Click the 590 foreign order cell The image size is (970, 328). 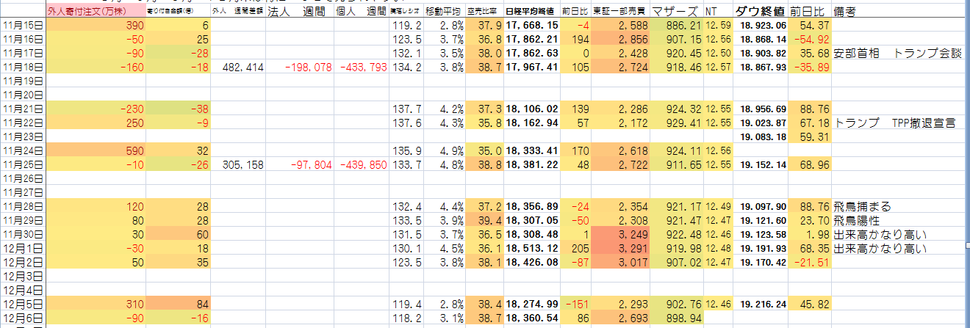(x=87, y=151)
